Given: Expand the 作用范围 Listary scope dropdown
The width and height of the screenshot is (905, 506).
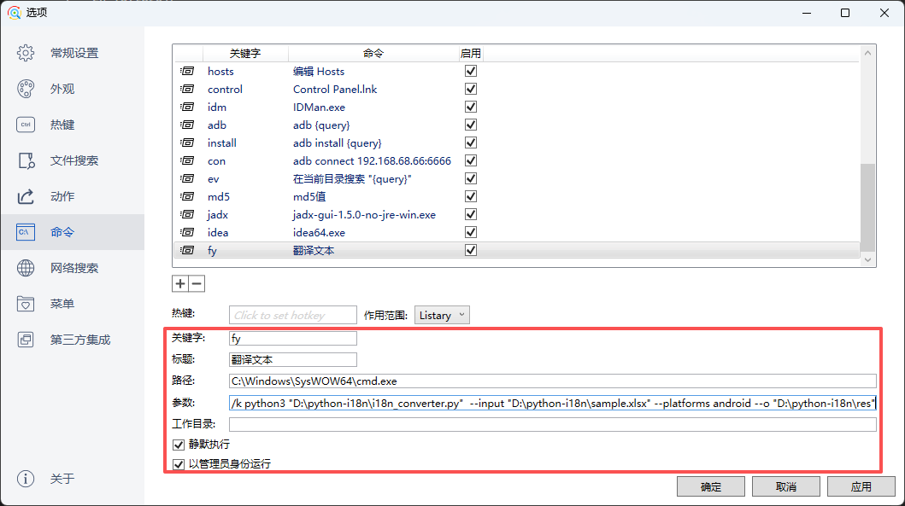Looking at the screenshot, I should tap(442, 315).
